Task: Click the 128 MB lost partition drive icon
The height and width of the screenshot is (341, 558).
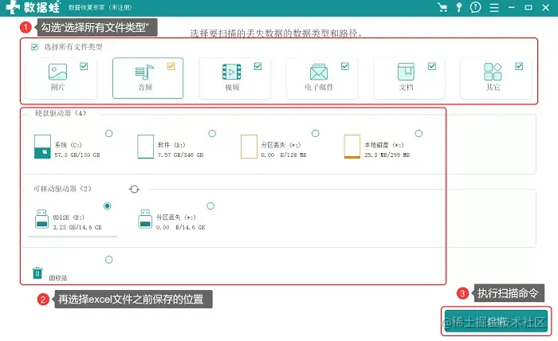Action: 249,147
